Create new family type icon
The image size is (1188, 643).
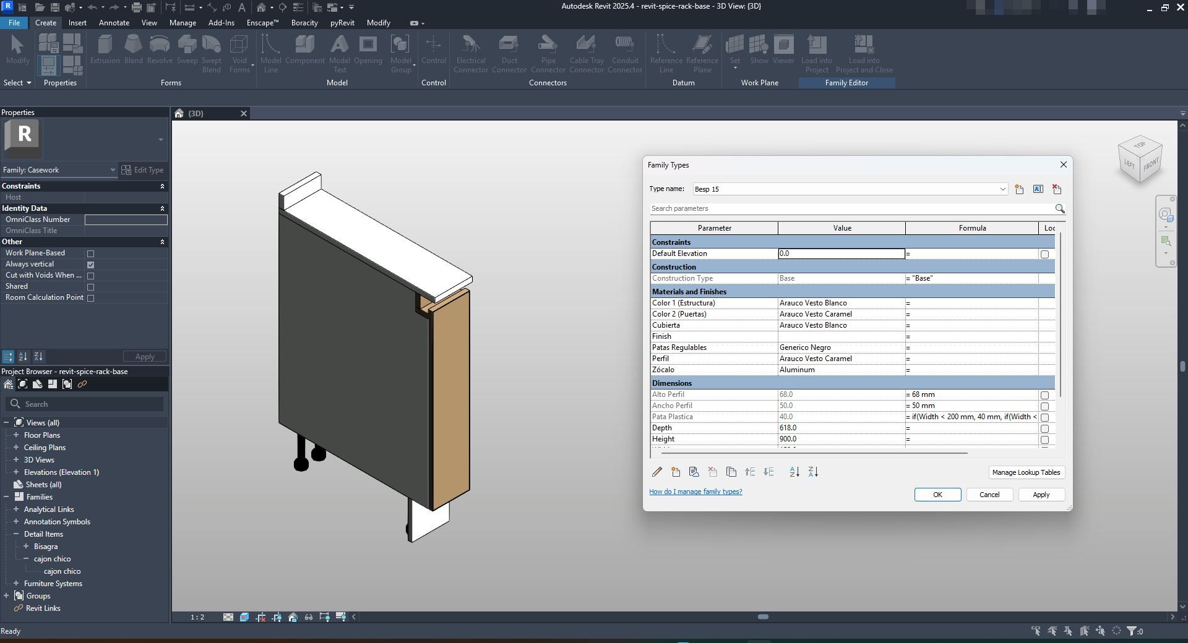click(1019, 189)
